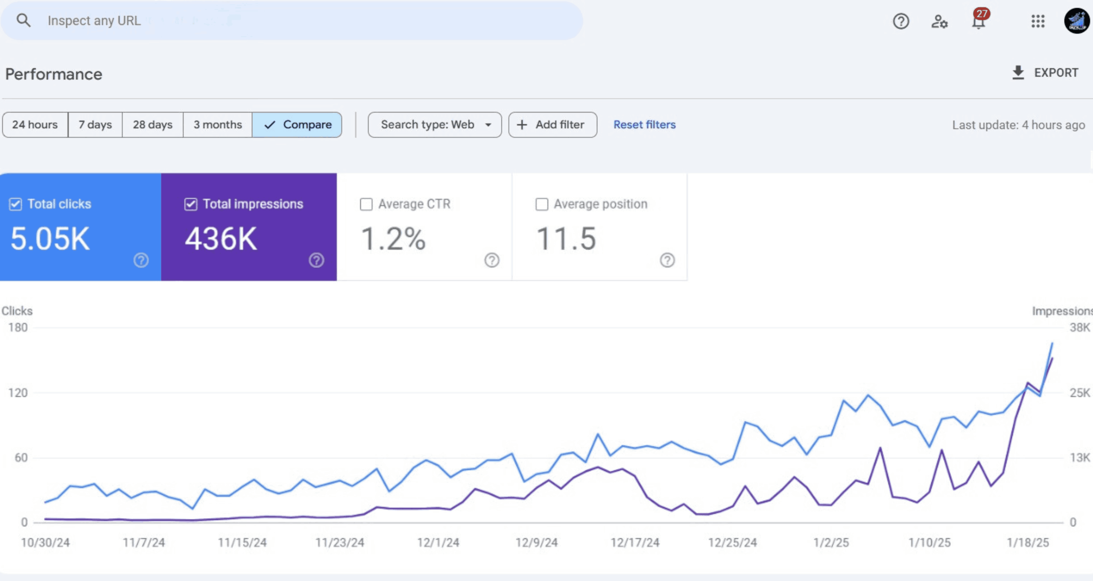
Task: Click the Total impressions help icon
Action: (x=316, y=260)
